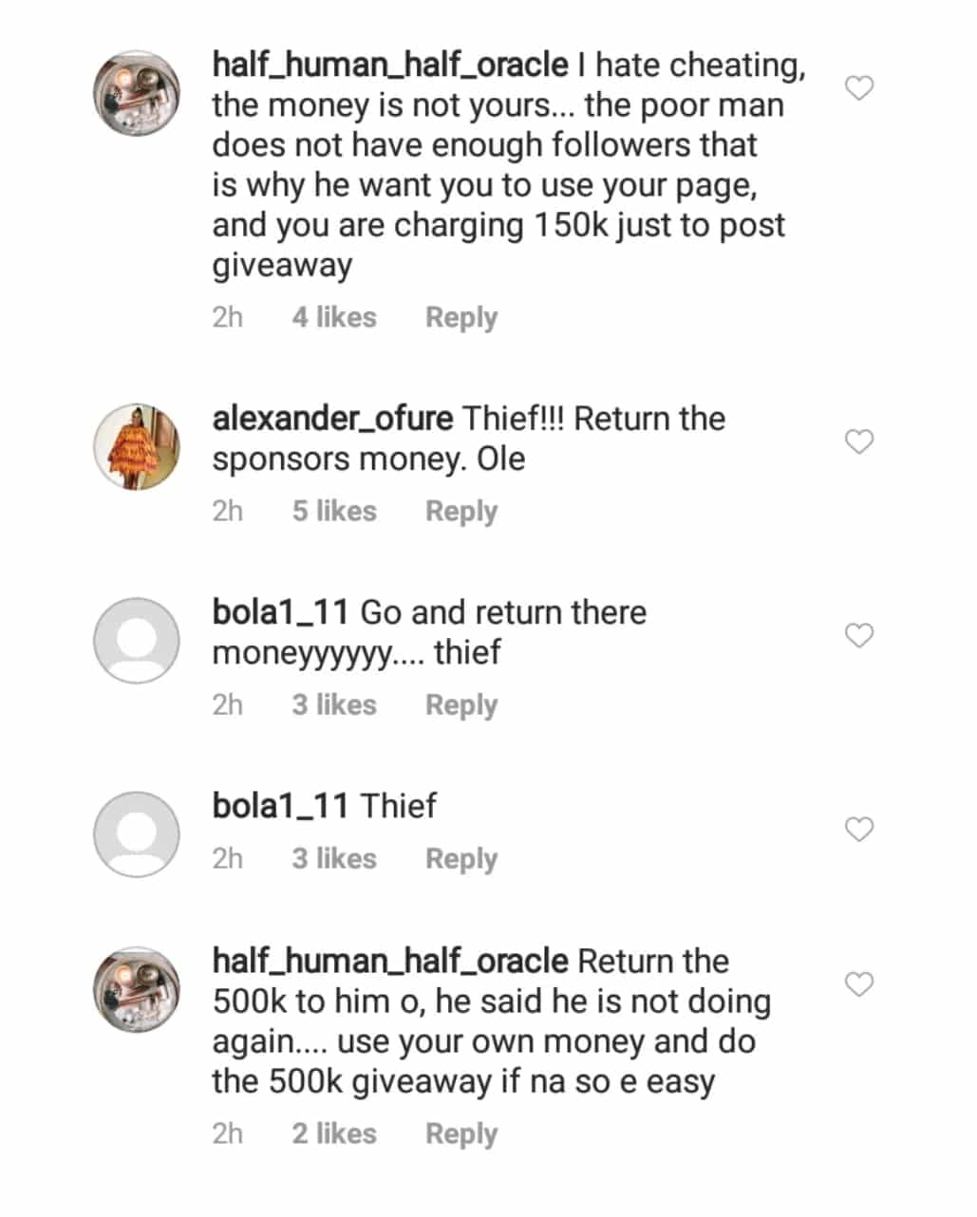Like the "I hate cheating" comment
The image size is (977, 1217).
(x=858, y=88)
